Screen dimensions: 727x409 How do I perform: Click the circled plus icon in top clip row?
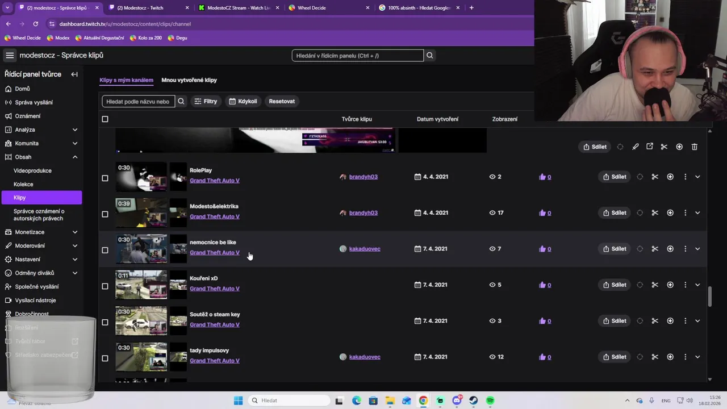679,147
